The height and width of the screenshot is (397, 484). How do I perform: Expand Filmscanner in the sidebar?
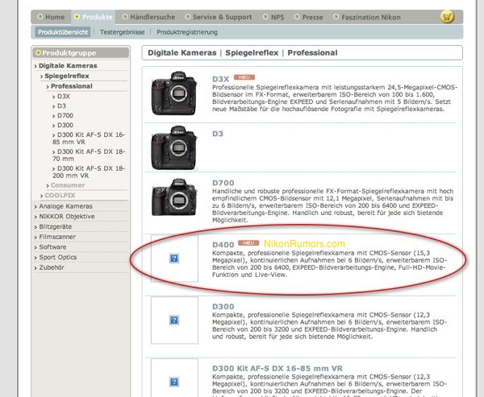tap(55, 237)
